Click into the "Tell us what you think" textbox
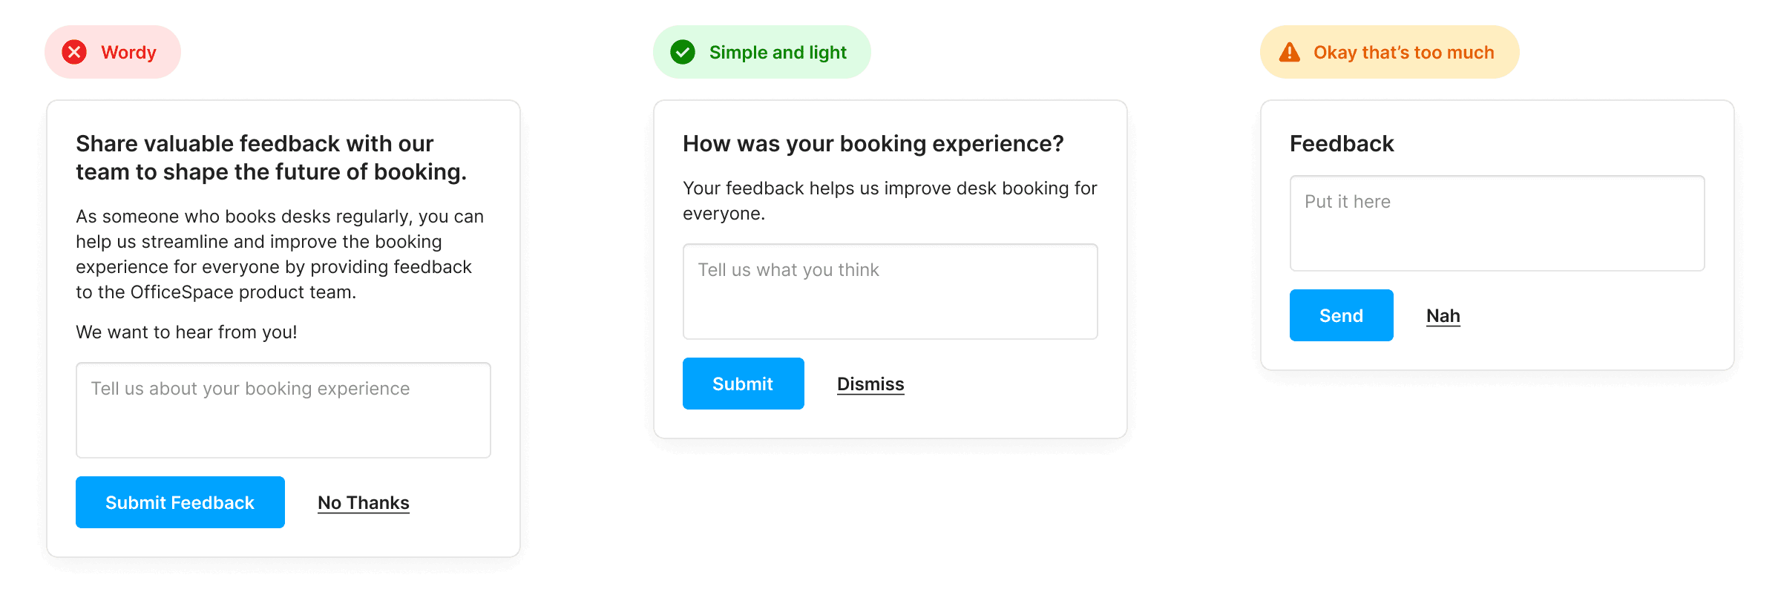1781x595 pixels. 890,292
